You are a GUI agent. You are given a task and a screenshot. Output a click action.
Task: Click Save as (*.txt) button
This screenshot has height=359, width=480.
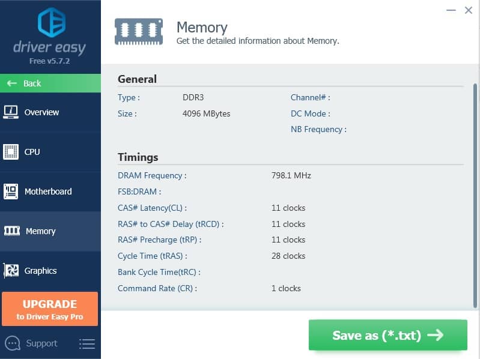coord(388,335)
